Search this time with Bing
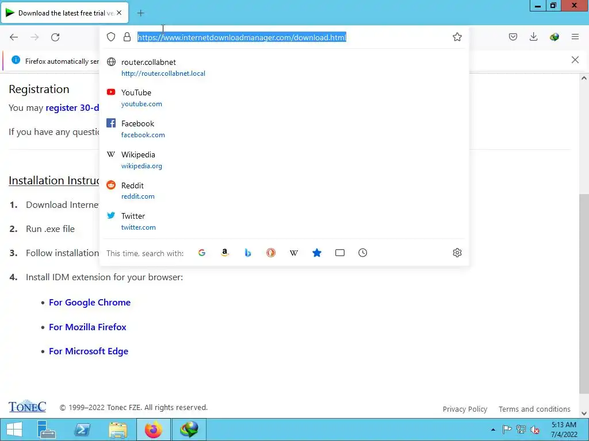589x441 pixels. (248, 253)
